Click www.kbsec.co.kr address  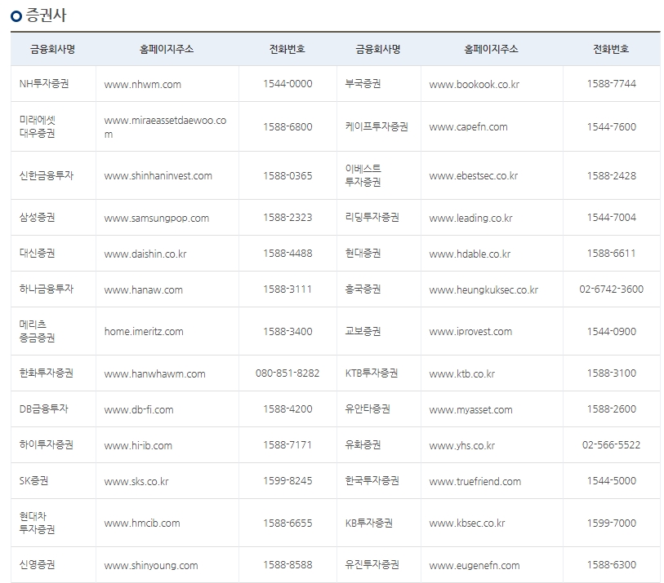tap(467, 523)
